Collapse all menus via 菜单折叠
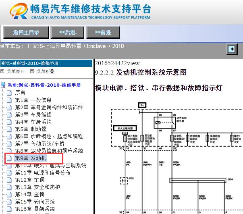 point(46,71)
